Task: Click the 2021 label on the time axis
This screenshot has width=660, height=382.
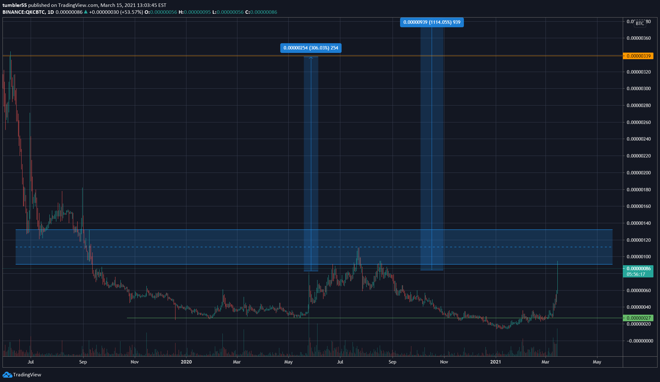Action: pyautogui.click(x=495, y=362)
